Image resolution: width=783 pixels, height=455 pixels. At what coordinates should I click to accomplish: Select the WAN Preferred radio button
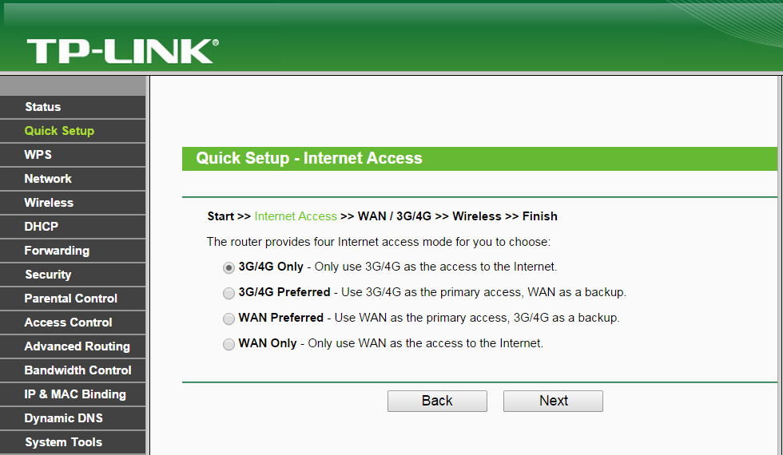(x=229, y=318)
